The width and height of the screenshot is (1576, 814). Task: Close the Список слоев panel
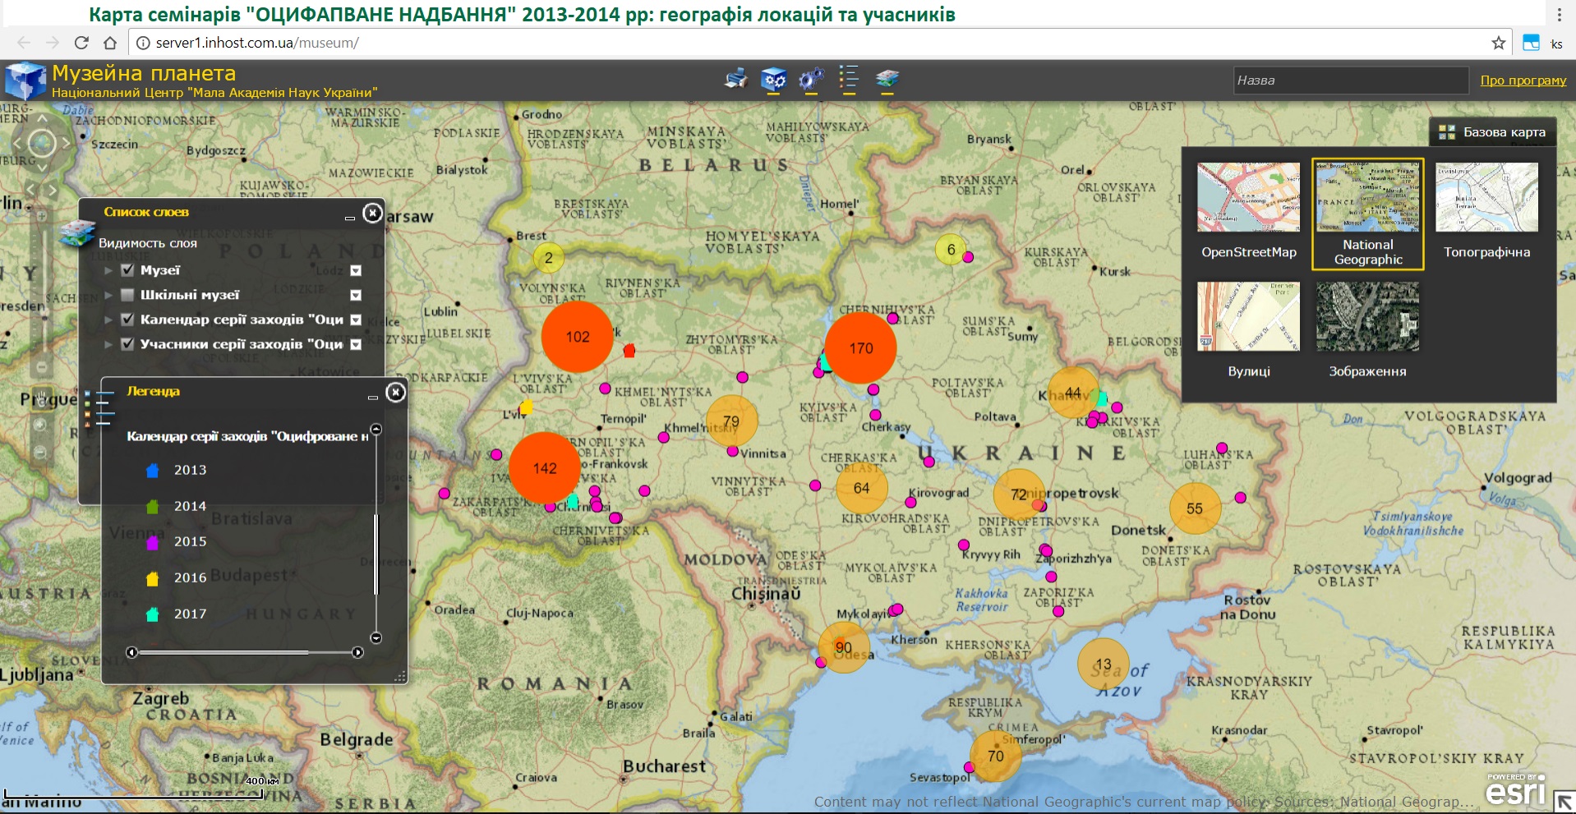373,214
